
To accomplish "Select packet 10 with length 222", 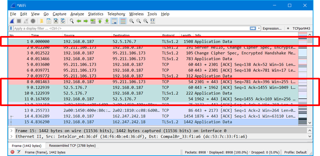I will (x=153, y=93).
